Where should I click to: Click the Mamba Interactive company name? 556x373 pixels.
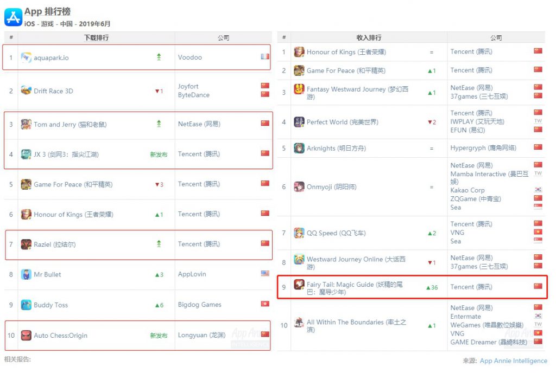(489, 178)
